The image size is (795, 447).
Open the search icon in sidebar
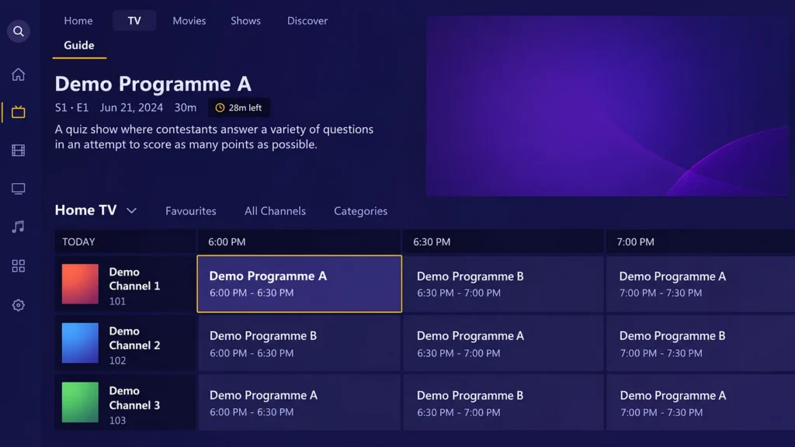19,31
